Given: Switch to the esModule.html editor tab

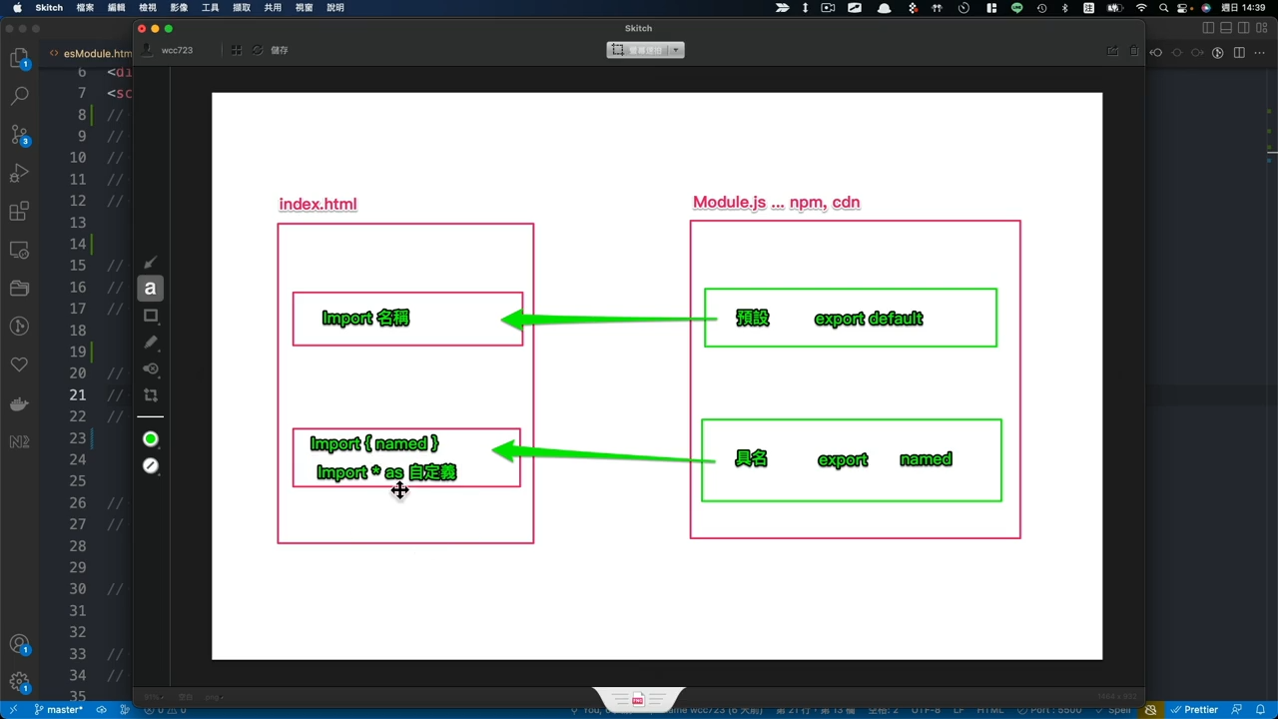Looking at the screenshot, I should (x=90, y=53).
